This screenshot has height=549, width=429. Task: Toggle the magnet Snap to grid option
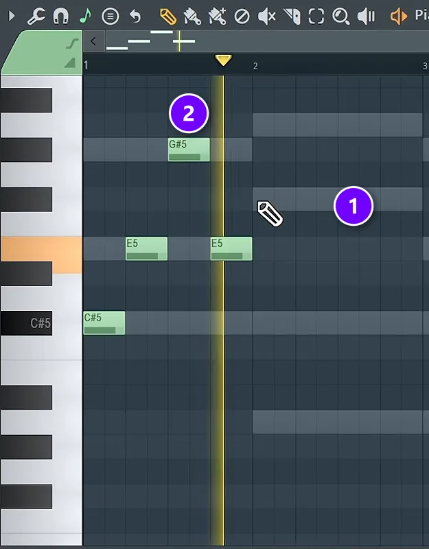60,16
